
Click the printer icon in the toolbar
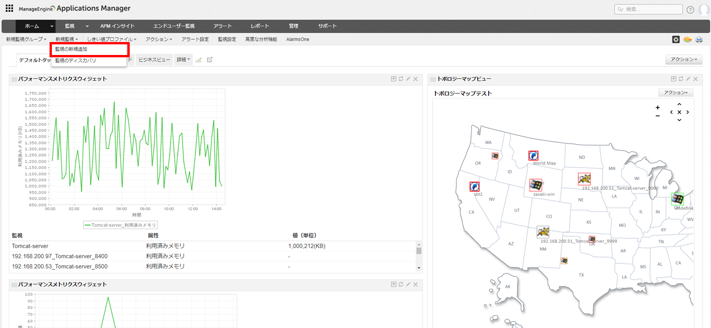pos(699,40)
